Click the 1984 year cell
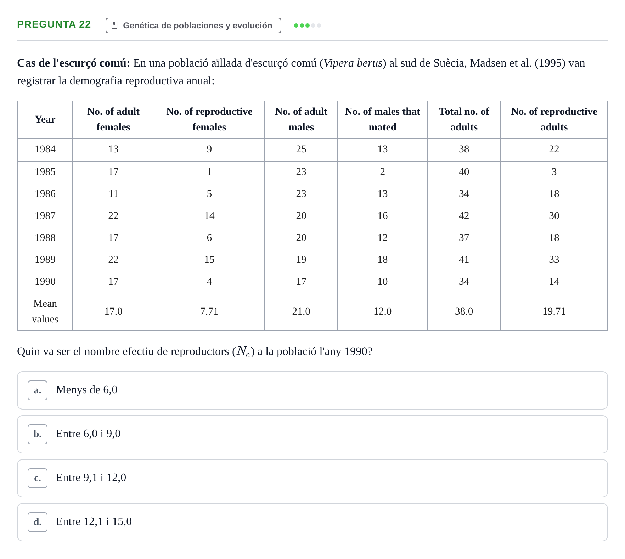This screenshot has height=559, width=625. pyautogui.click(x=45, y=149)
